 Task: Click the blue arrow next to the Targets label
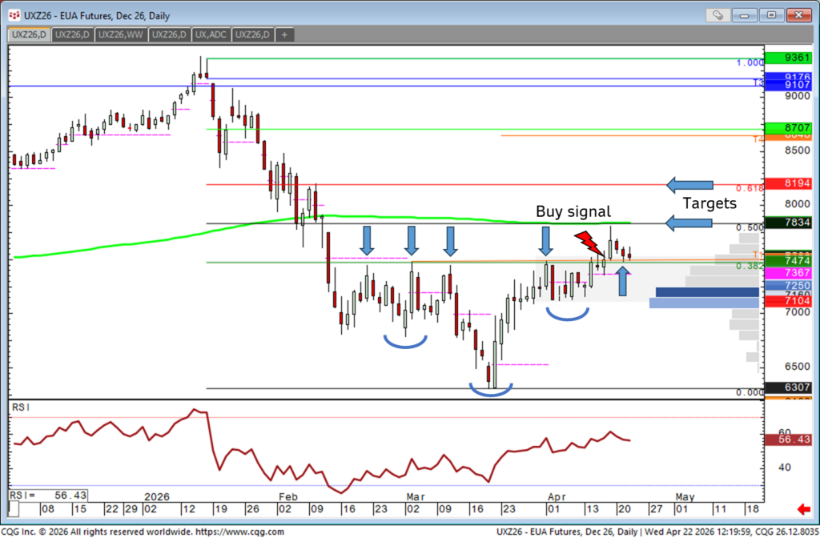click(687, 223)
